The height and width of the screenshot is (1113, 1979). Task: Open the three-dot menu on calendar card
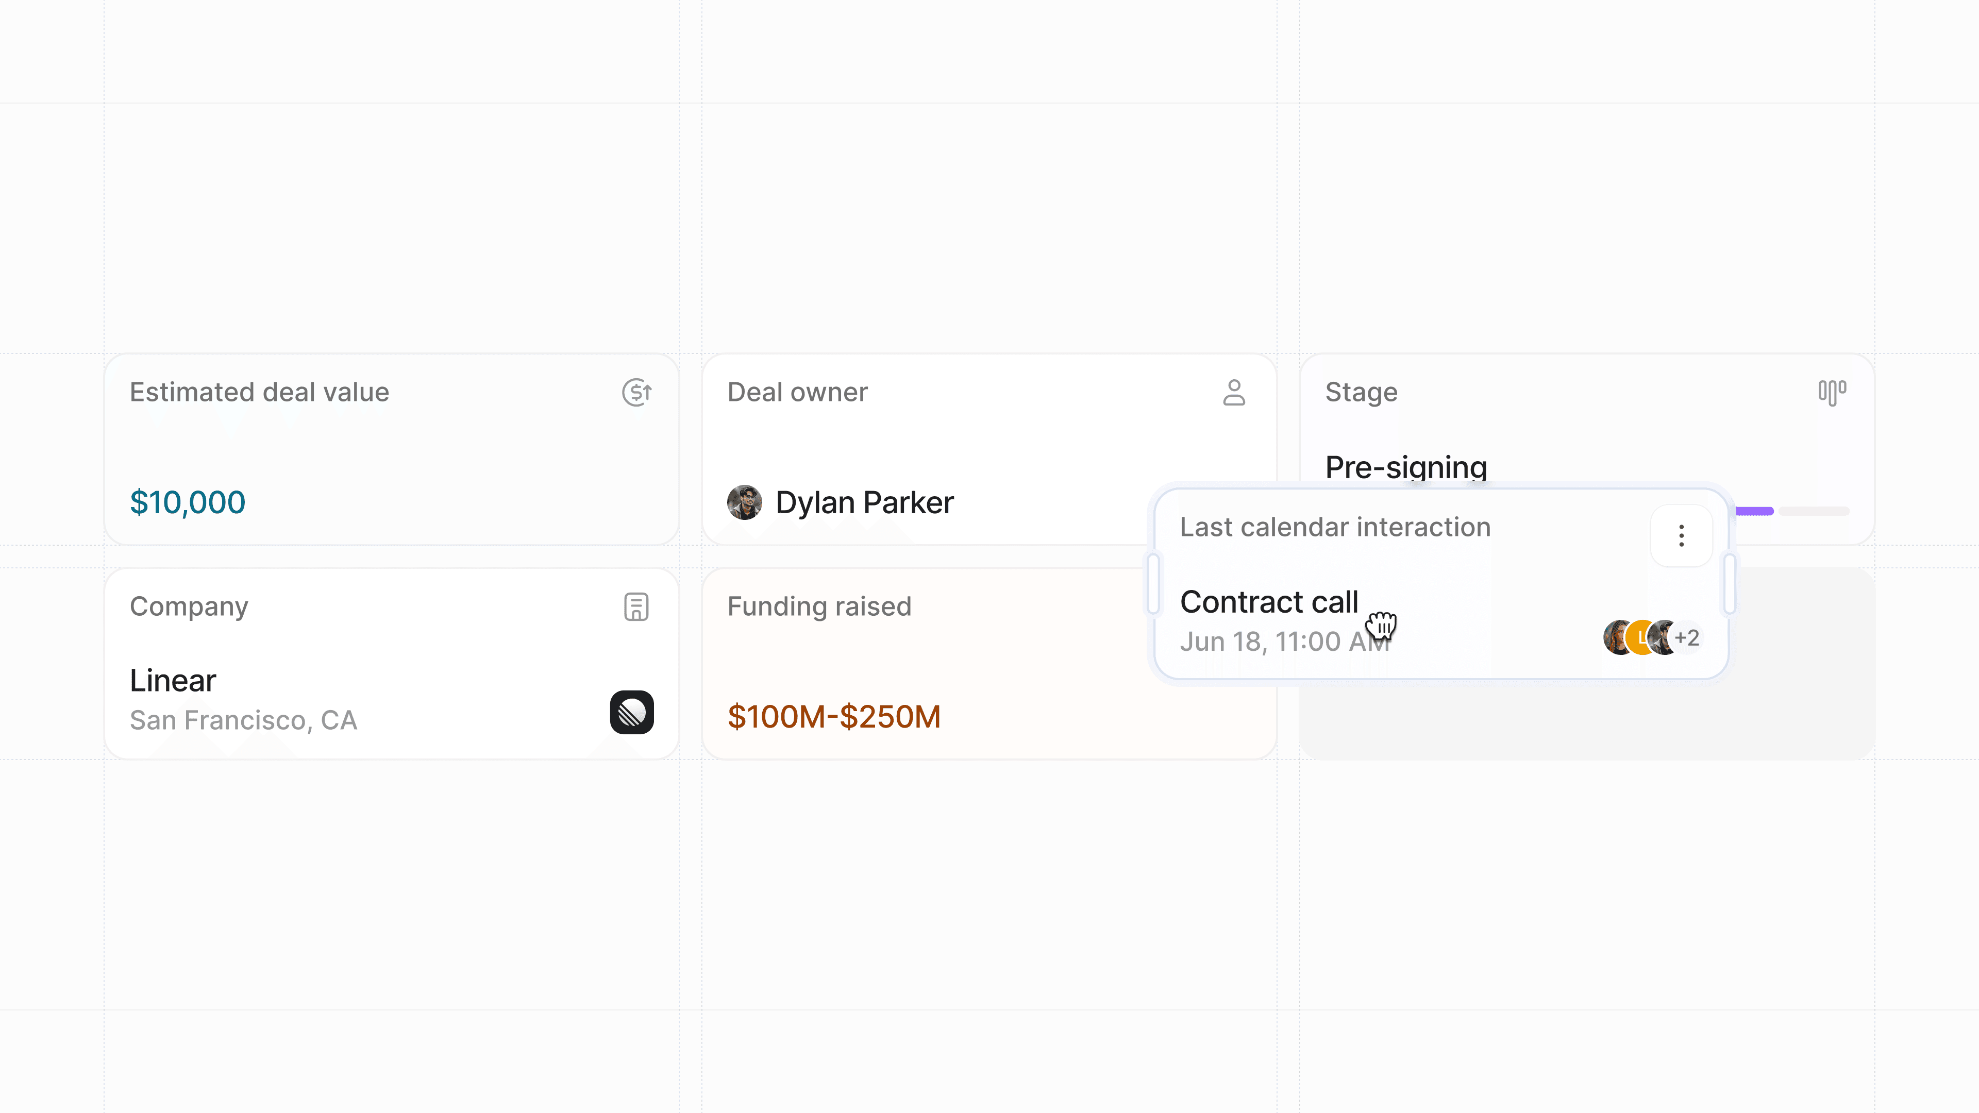[1681, 535]
